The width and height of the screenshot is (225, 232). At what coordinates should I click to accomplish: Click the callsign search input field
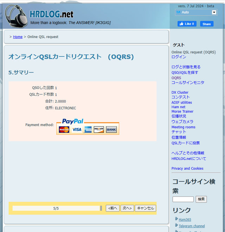pyautogui.click(x=183, y=199)
